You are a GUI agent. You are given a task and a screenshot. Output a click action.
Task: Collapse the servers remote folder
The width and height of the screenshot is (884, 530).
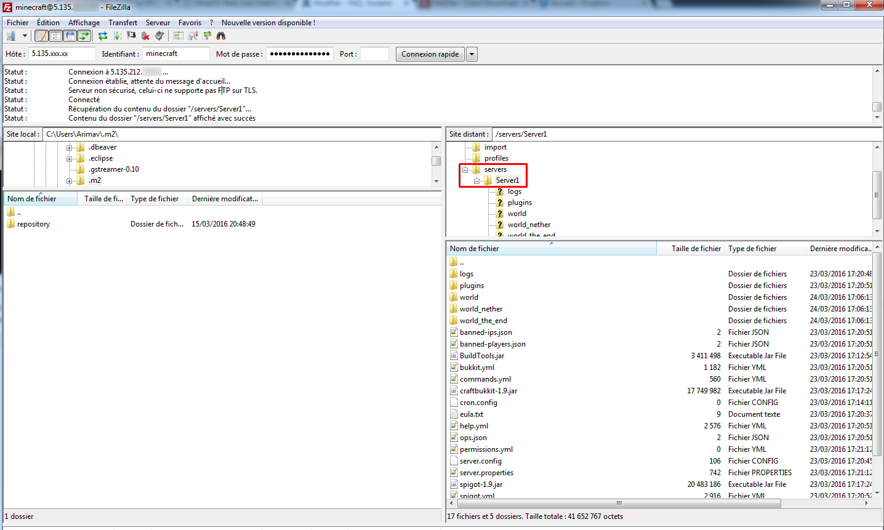[465, 170]
